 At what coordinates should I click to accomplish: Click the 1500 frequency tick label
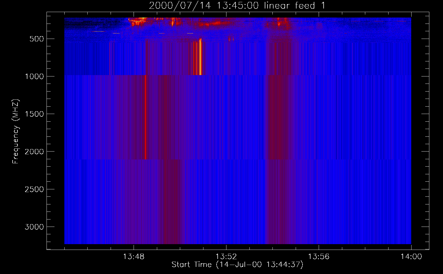[34, 114]
